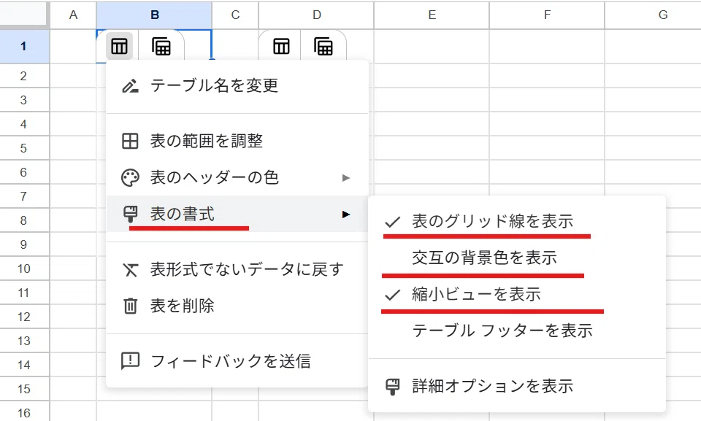Screen dimensions: 701x421
Task: Enable 交互の背景色を表示 option
Action: click(x=517, y=258)
